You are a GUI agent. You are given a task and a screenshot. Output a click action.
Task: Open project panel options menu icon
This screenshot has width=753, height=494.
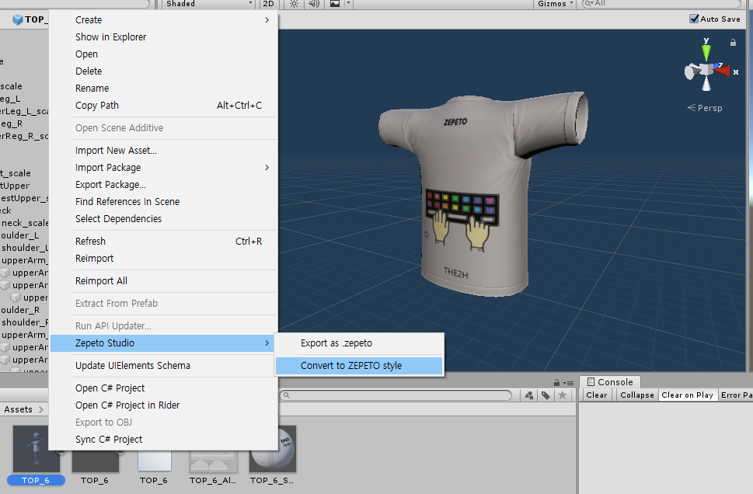click(569, 383)
